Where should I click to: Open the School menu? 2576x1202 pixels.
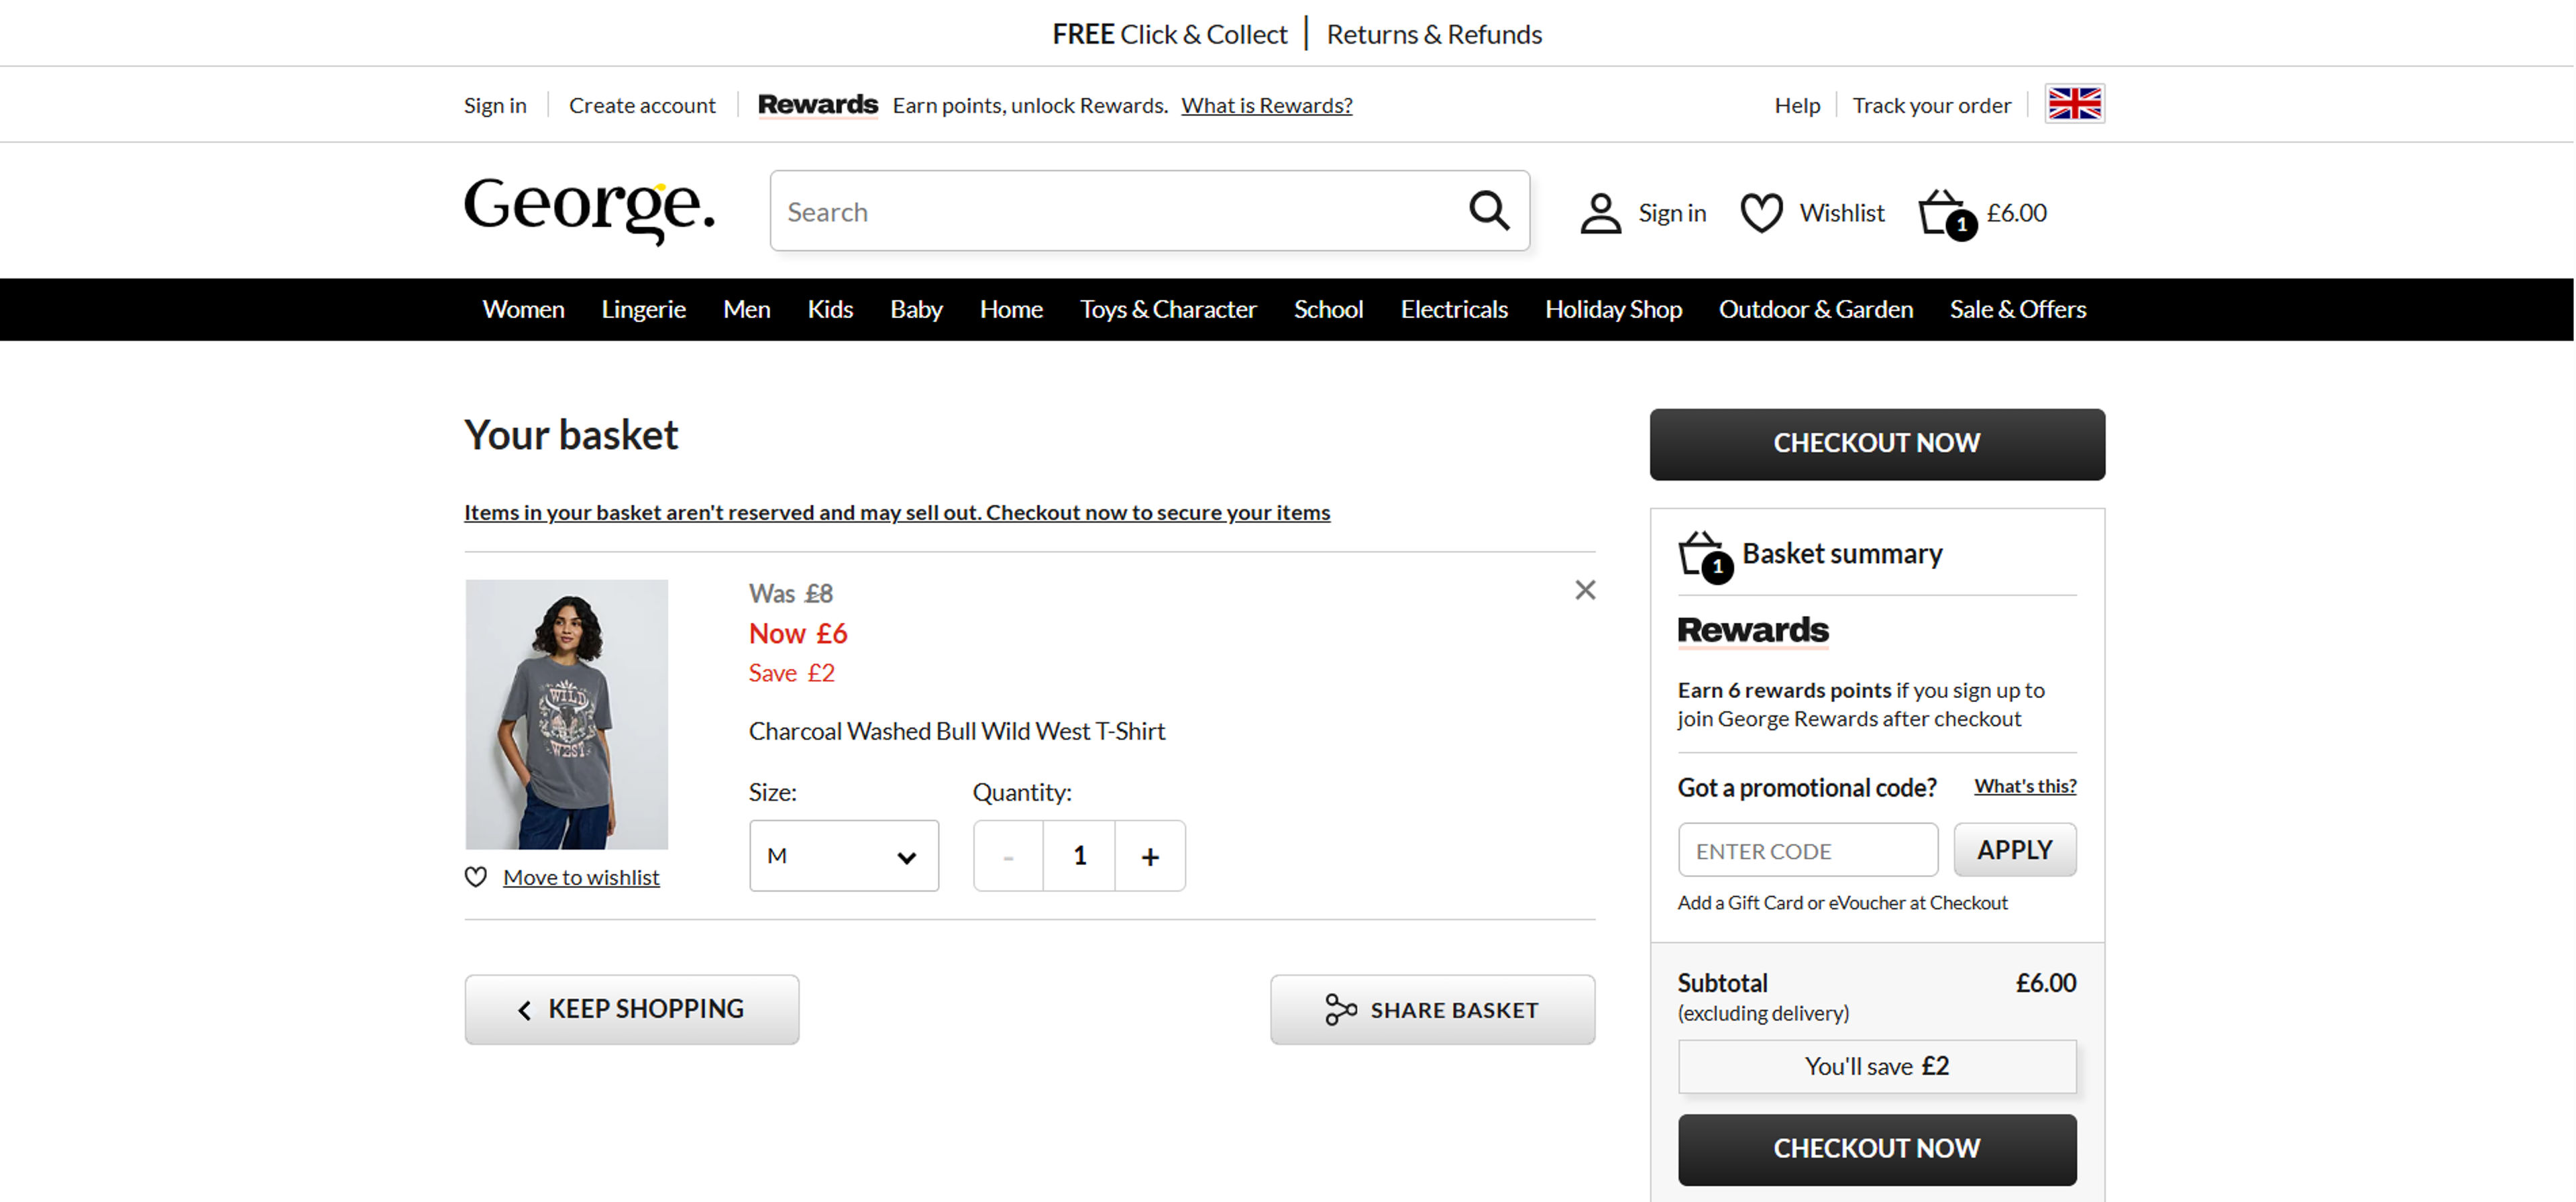pos(1328,310)
